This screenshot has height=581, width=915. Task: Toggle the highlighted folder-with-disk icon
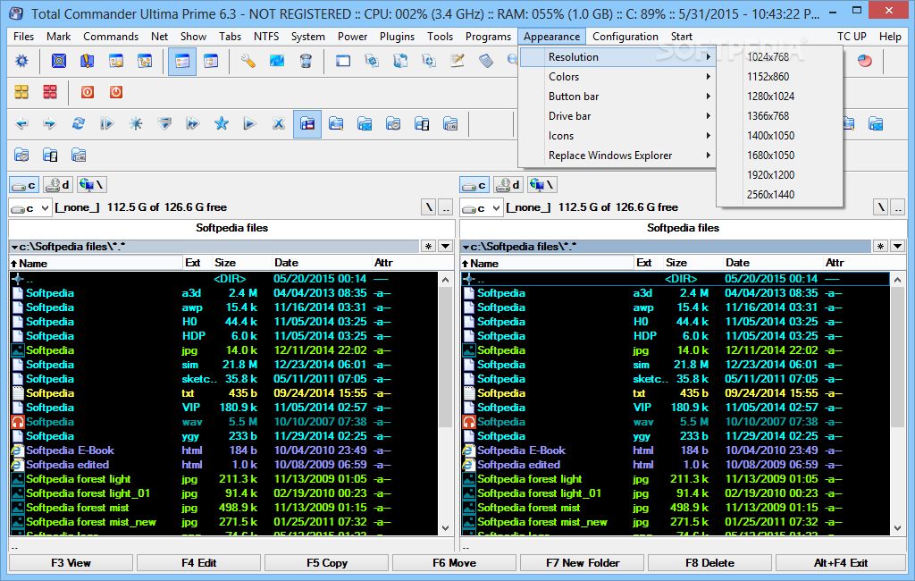coord(307,123)
